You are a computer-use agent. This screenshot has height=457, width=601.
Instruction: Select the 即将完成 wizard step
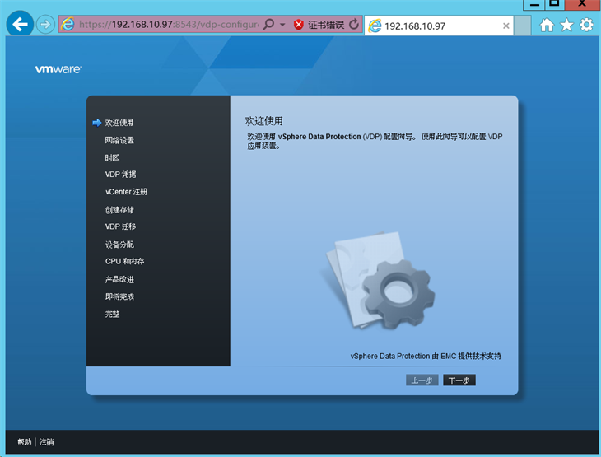pos(119,296)
